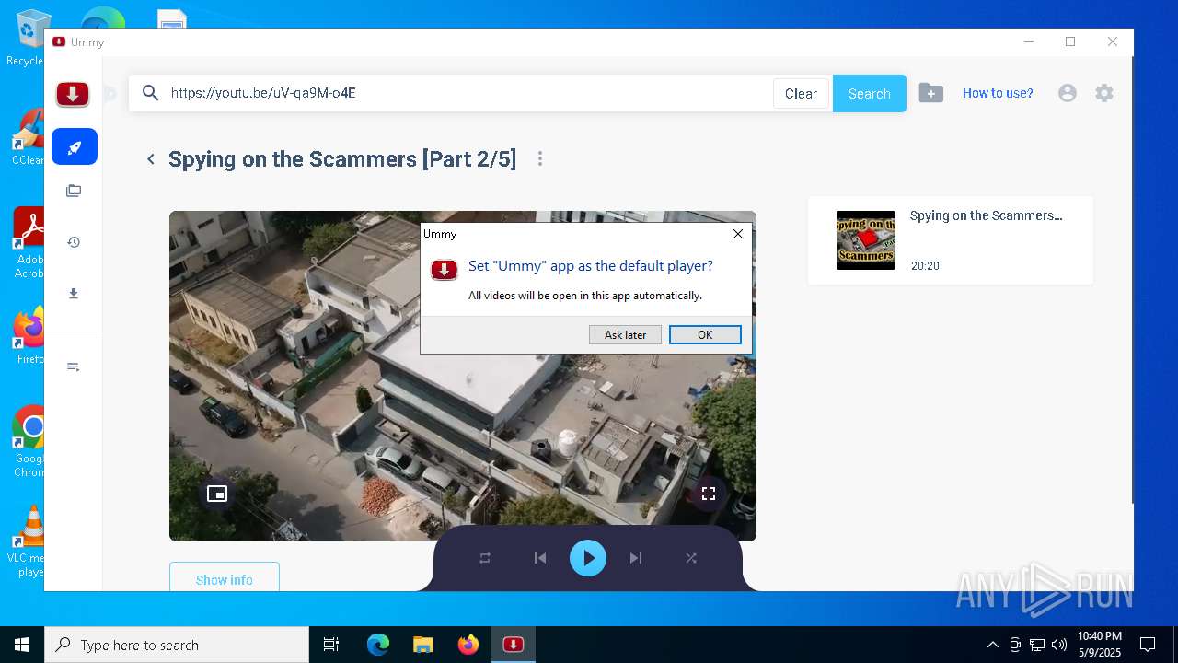Launch Firefox from taskbar

point(468,645)
